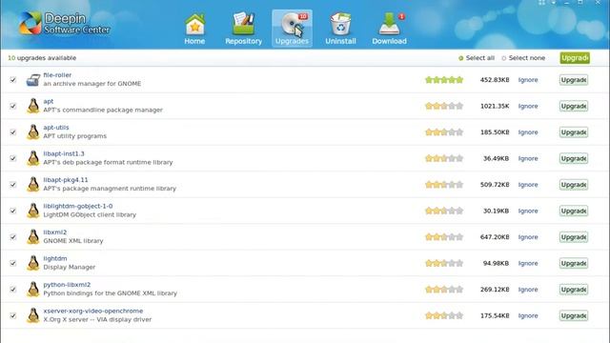The height and width of the screenshot is (343, 610).
Task: Toggle the python-libxml2 checkbox
Action: (12, 290)
